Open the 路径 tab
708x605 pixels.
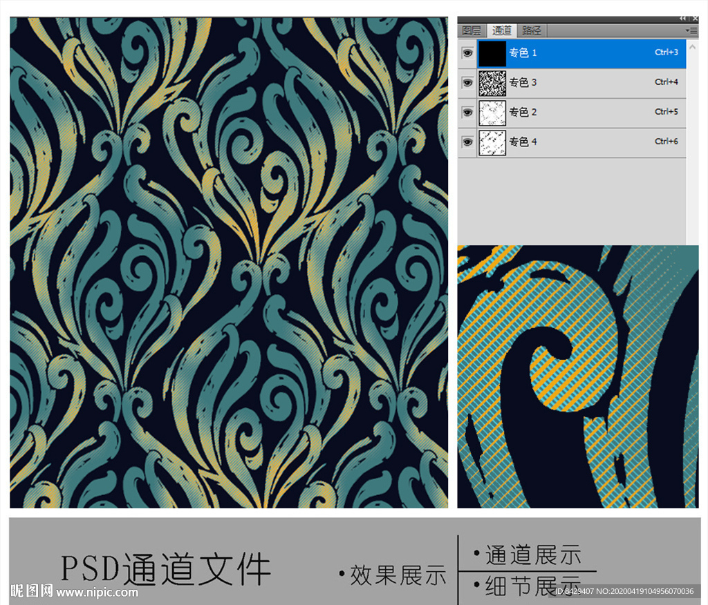pyautogui.click(x=532, y=30)
